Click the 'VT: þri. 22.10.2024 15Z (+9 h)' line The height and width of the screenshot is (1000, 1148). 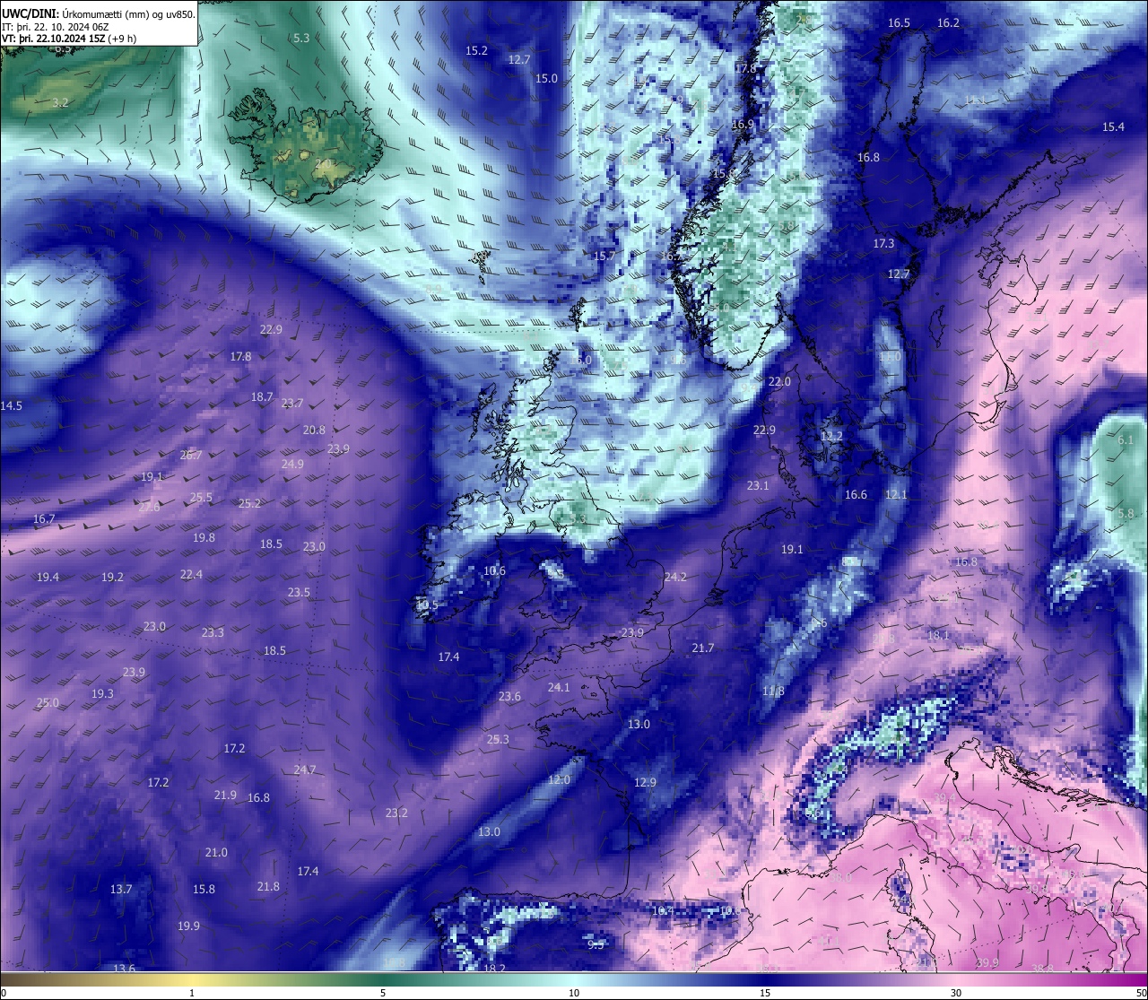point(69,39)
